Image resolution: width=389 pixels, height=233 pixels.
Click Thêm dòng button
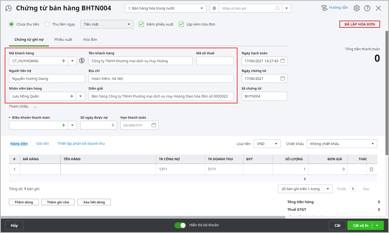[x=24, y=202]
